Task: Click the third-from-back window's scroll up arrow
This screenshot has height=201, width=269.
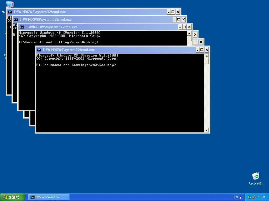Action: 189,33
